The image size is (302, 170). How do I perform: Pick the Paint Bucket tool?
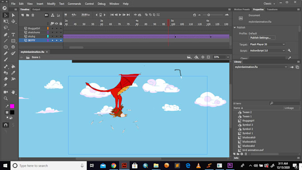[13, 67]
